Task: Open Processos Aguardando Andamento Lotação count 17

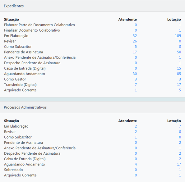Action: pos(179,164)
